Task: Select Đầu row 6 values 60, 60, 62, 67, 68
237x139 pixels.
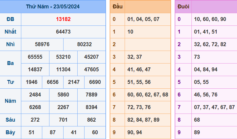Action: (x=148, y=95)
